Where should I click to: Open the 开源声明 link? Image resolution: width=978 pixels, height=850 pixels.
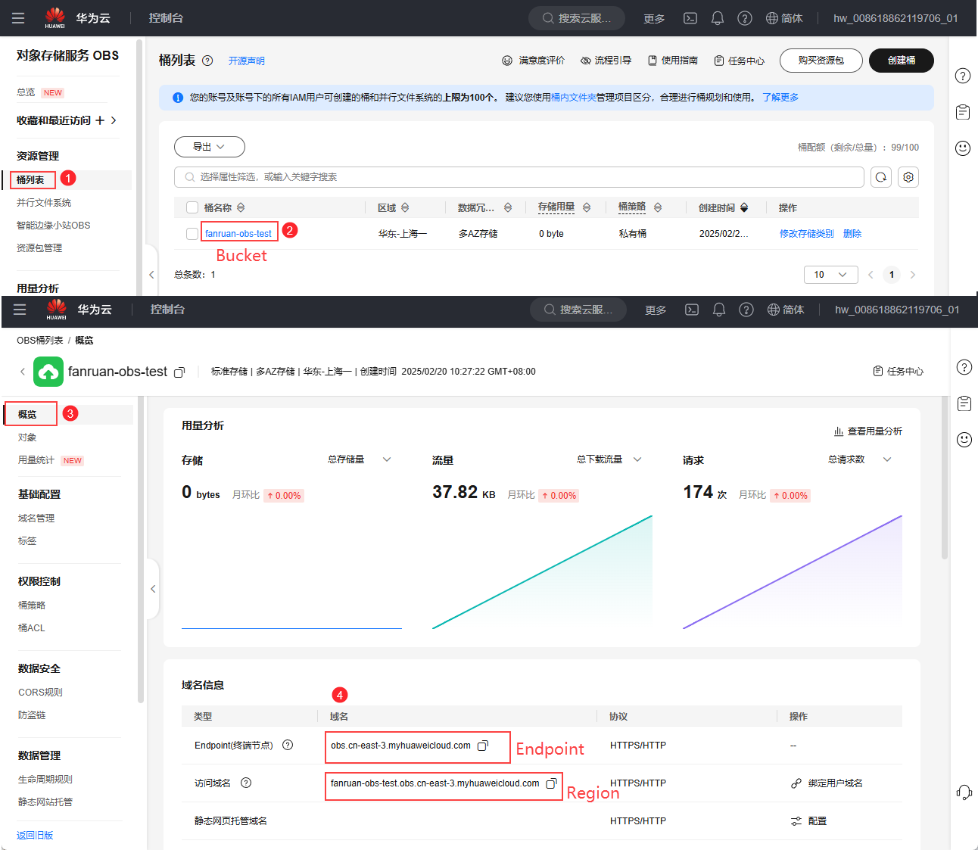(x=247, y=61)
